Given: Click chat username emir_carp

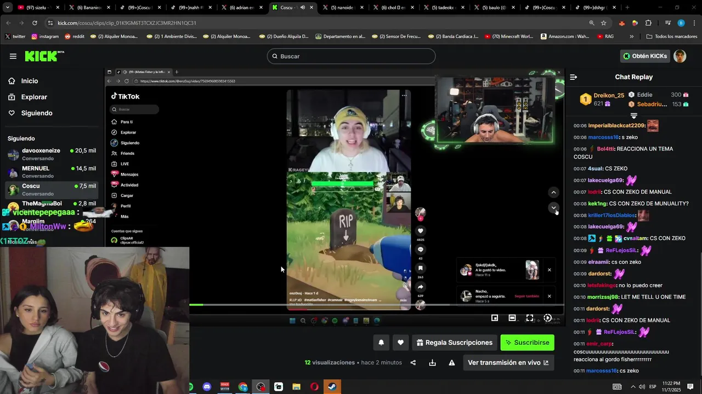Looking at the screenshot, I should point(600,344).
